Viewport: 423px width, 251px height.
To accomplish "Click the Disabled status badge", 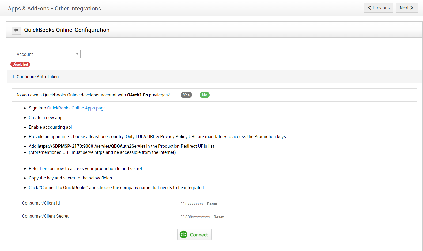I will [20, 64].
